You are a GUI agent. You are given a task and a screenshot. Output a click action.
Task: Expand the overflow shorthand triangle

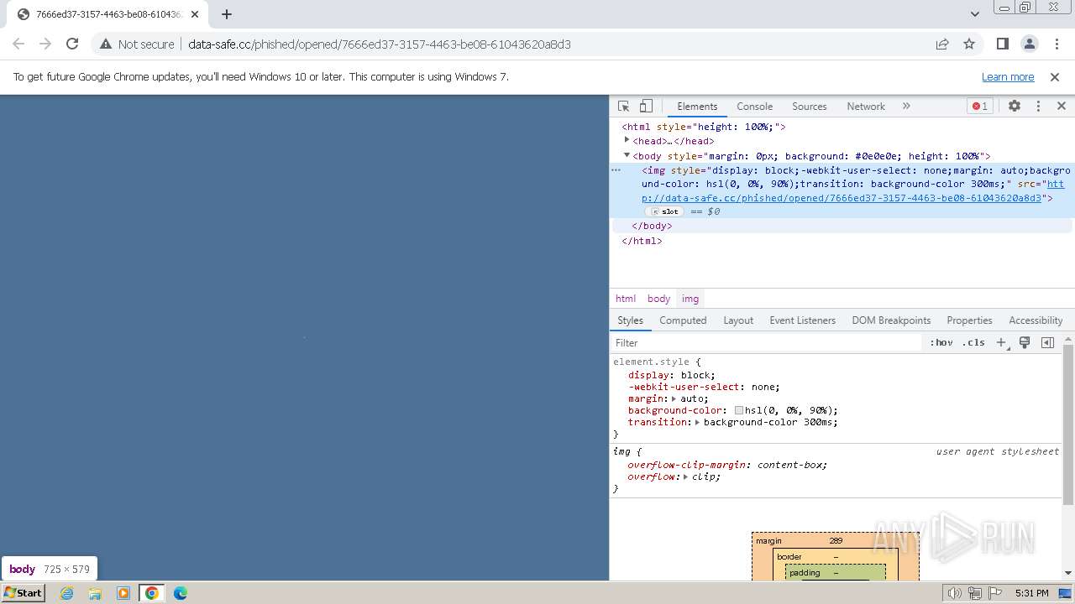tap(685, 476)
